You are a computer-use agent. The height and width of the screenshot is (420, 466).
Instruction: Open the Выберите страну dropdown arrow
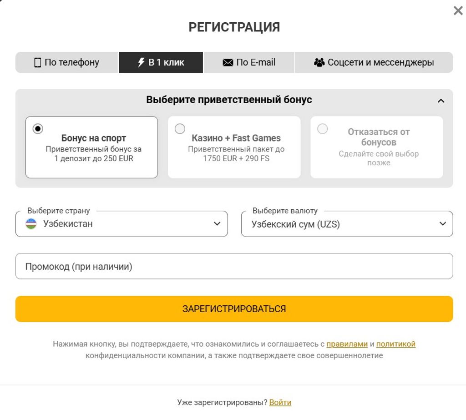(x=217, y=223)
